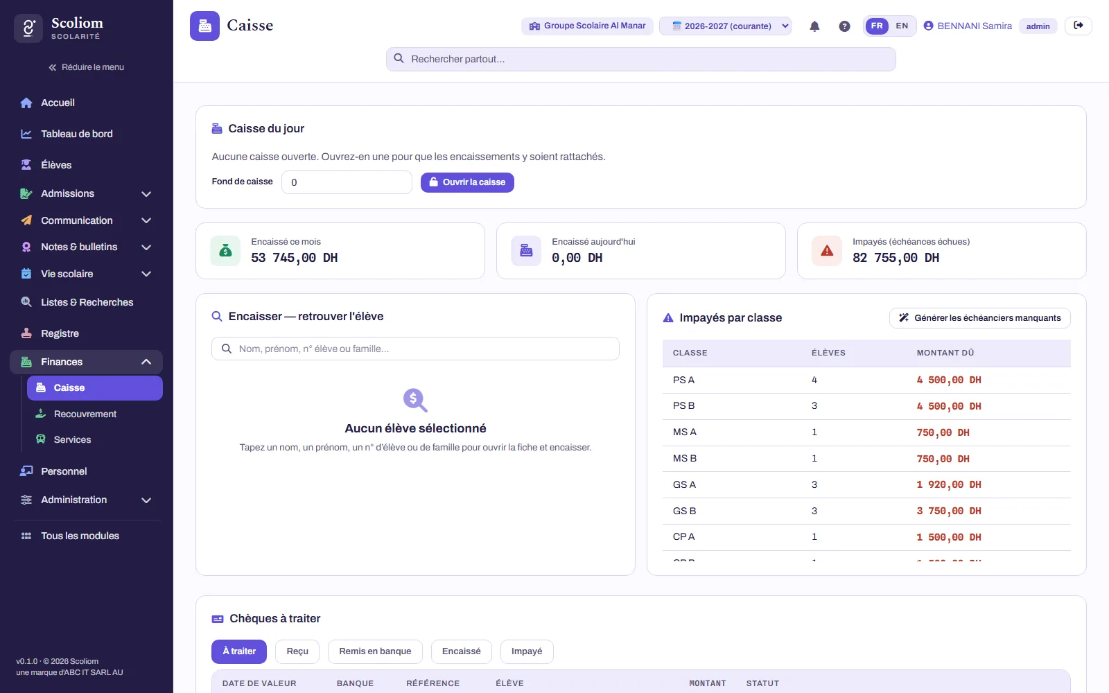Click the Personnel sidebar icon

point(26,471)
